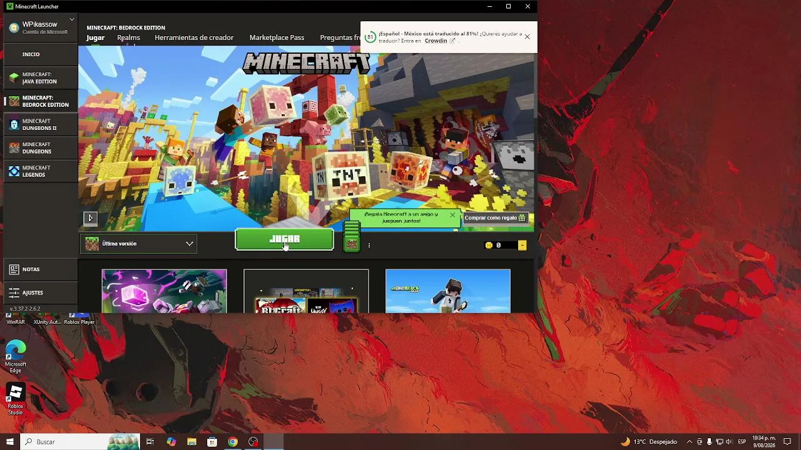Click the translation progress badge showing 81

coord(370,37)
